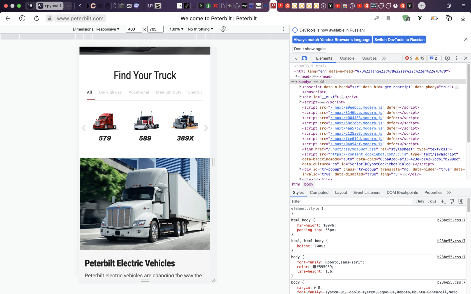Switch to the Console tab
The width and height of the screenshot is (471, 294).
click(347, 58)
